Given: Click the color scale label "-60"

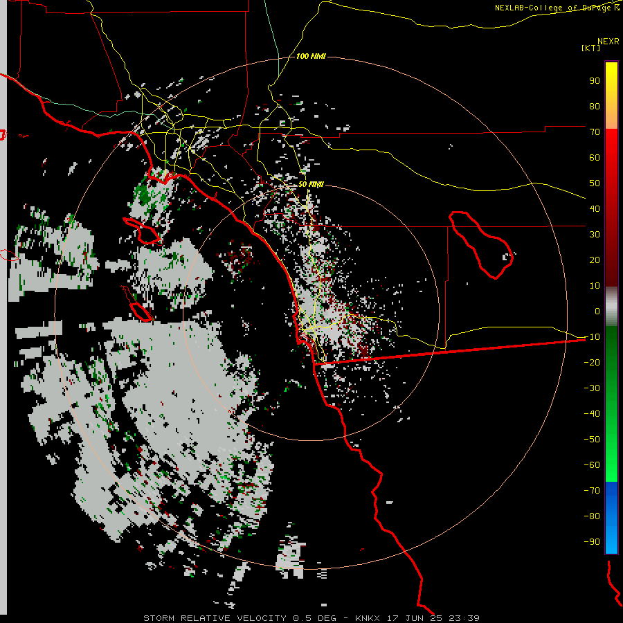Looking at the screenshot, I should 592,465.
